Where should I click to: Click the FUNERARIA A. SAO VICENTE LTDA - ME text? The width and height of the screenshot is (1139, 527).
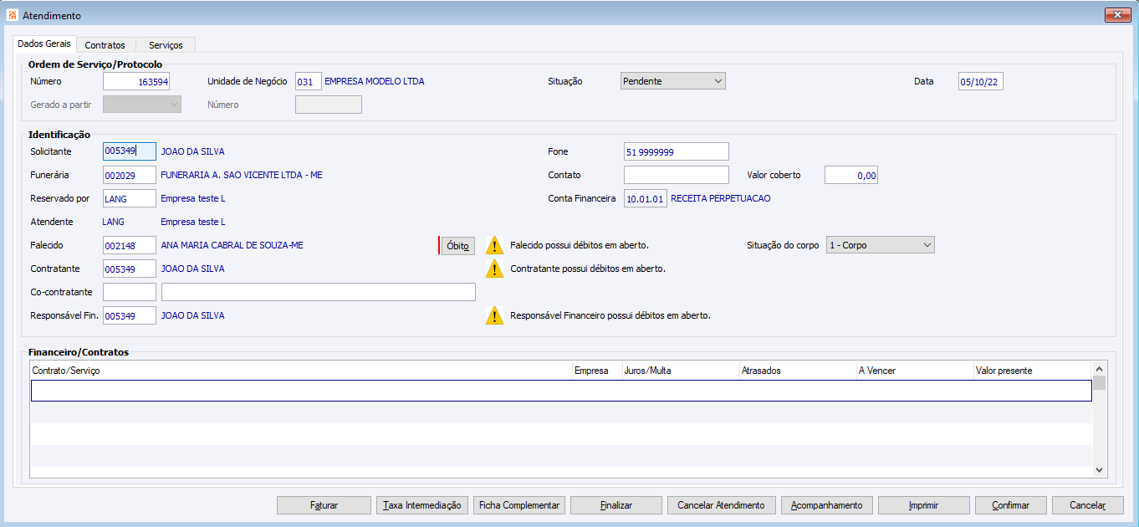[242, 175]
